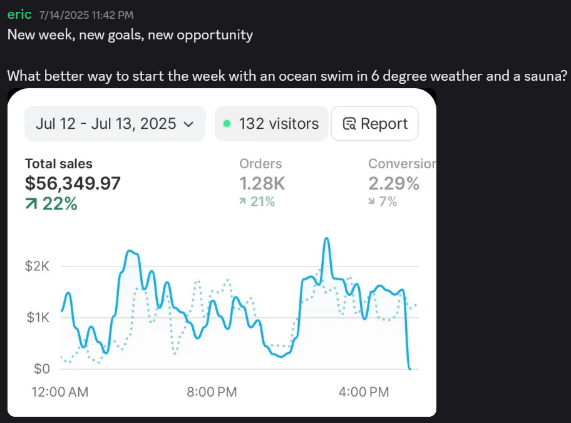Open eric's user profile from username

[x=19, y=14]
